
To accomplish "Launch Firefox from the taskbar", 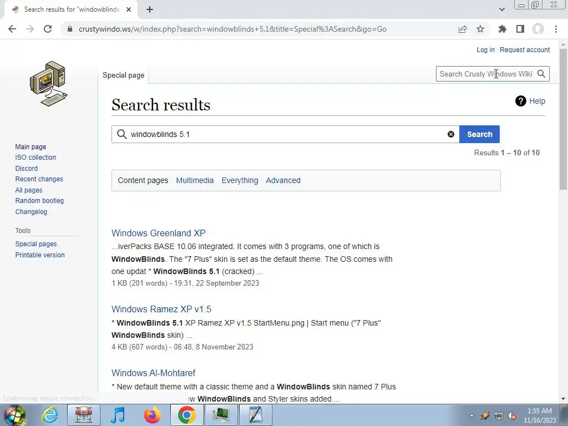I will click(x=152, y=415).
